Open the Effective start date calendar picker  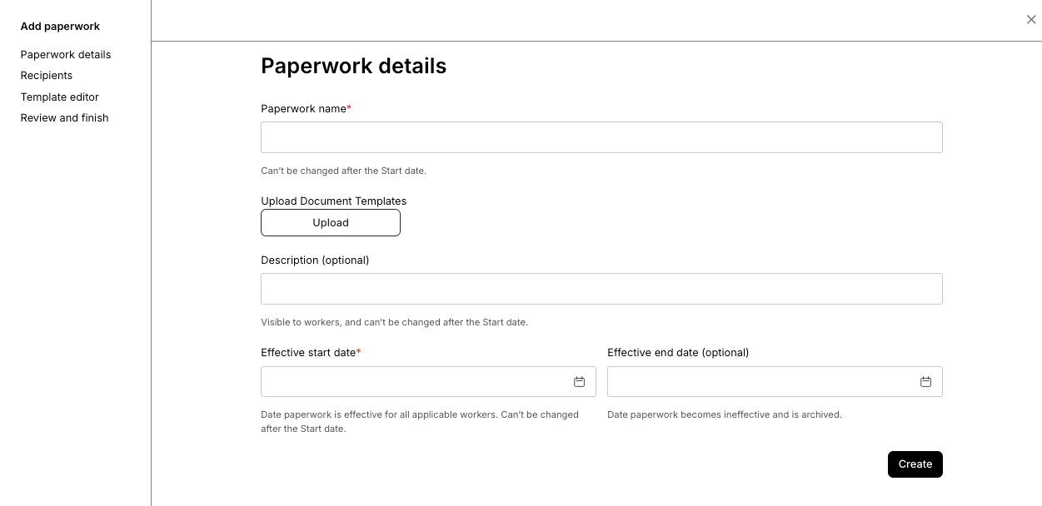(x=579, y=381)
